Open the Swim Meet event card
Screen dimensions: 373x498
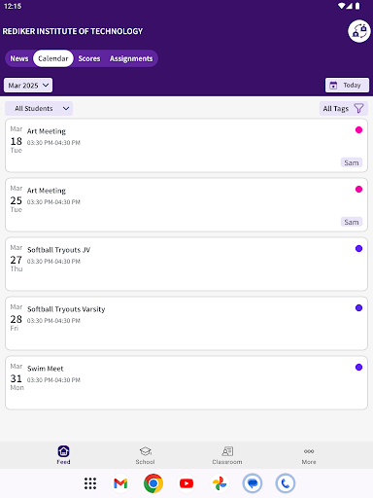tap(186, 383)
